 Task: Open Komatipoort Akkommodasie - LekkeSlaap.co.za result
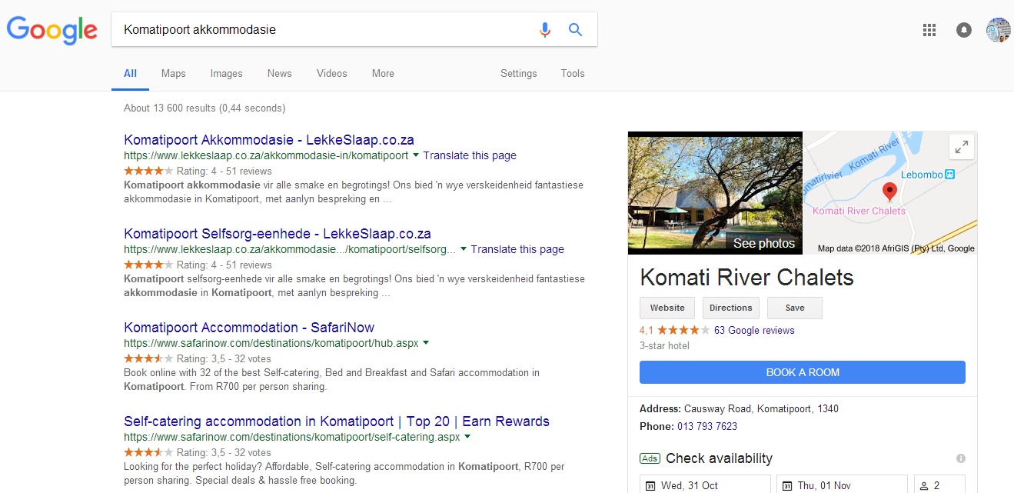click(269, 140)
